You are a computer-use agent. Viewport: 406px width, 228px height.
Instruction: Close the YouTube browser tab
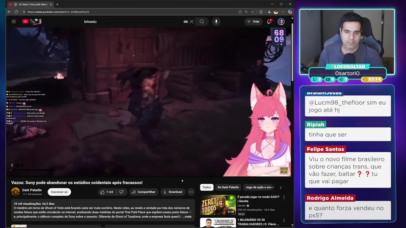coord(51,4)
